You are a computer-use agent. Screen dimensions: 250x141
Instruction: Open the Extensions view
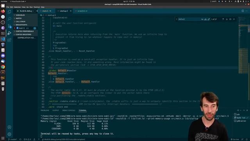tap(9, 40)
